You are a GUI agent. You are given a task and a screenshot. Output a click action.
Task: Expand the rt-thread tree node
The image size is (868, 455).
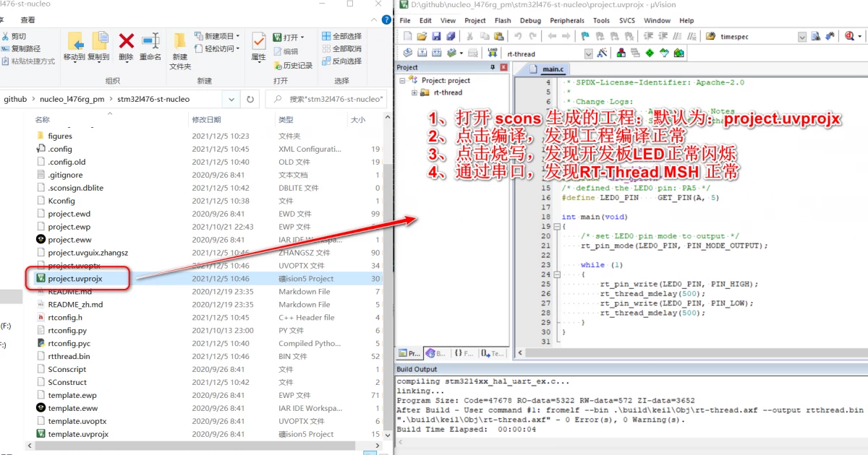click(x=414, y=92)
